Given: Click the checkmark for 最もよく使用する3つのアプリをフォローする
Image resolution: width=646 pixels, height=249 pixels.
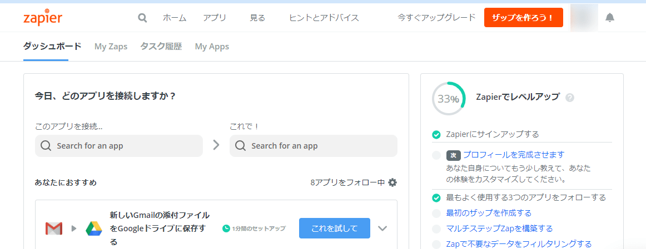Looking at the screenshot, I should [x=436, y=197].
